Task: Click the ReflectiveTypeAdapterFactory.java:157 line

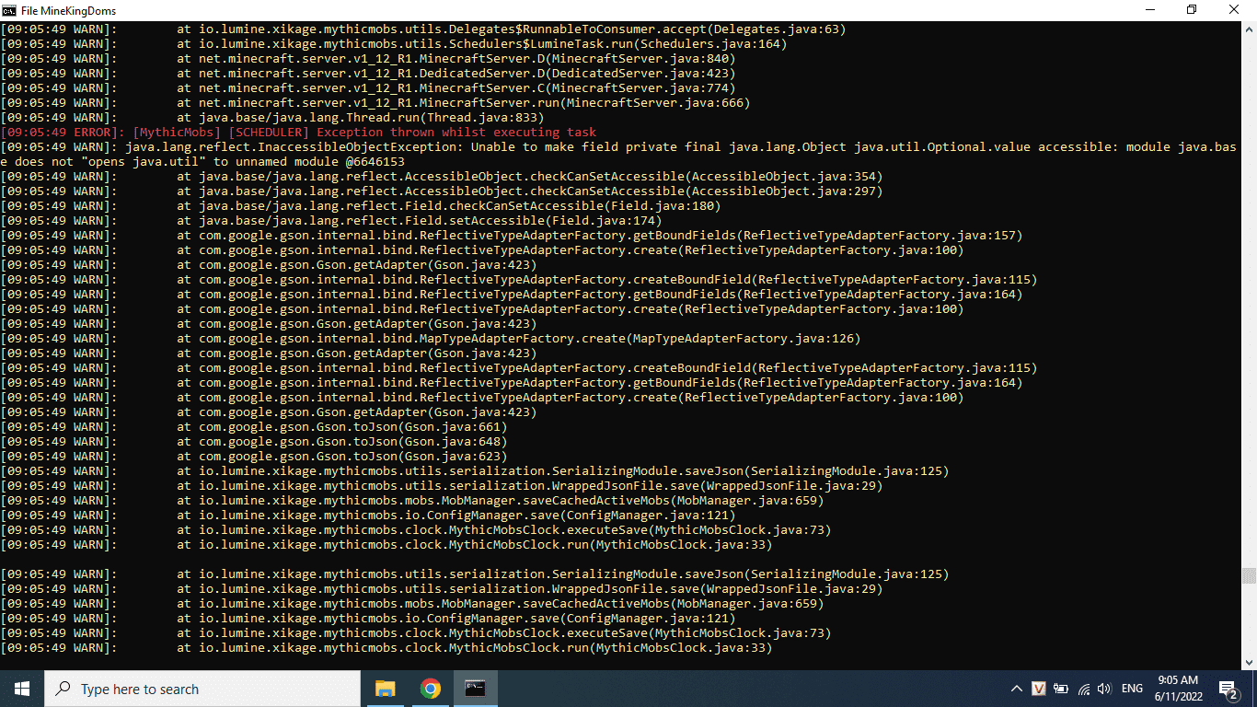Action: (x=511, y=236)
